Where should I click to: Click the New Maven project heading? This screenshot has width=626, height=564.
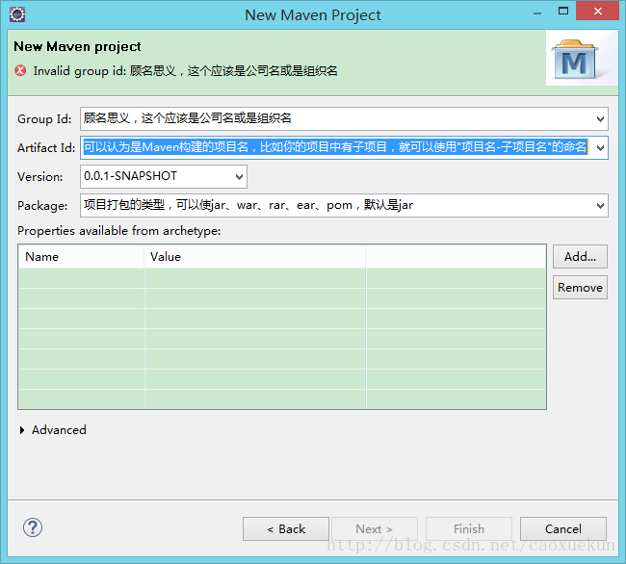click(x=77, y=46)
